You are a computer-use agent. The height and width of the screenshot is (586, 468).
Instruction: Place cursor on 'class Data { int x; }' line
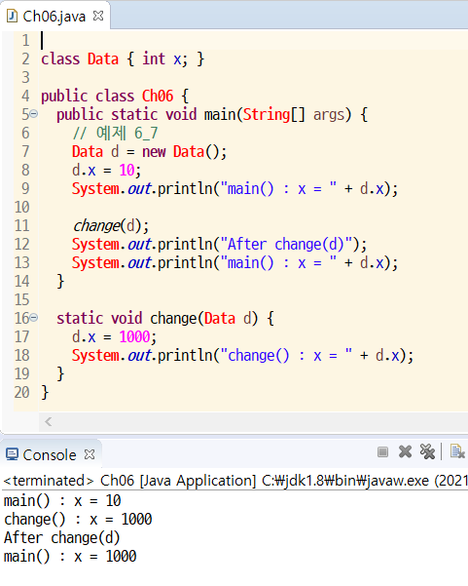[123, 59]
